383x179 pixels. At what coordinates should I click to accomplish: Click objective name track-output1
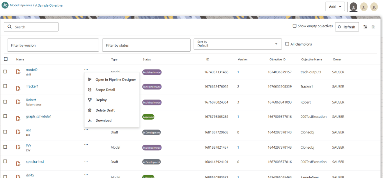click(x=310, y=72)
